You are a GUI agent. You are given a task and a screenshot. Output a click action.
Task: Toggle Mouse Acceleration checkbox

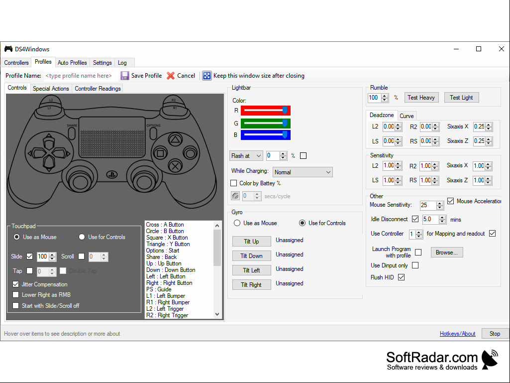click(450, 201)
